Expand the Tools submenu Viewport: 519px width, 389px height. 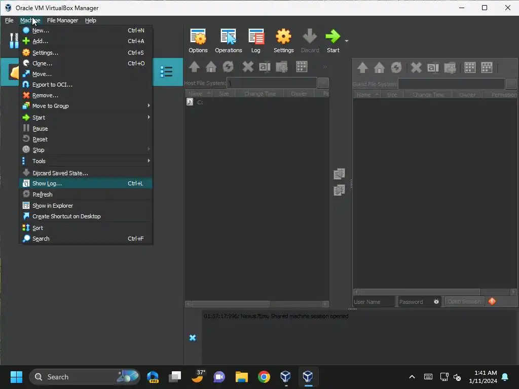click(86, 161)
